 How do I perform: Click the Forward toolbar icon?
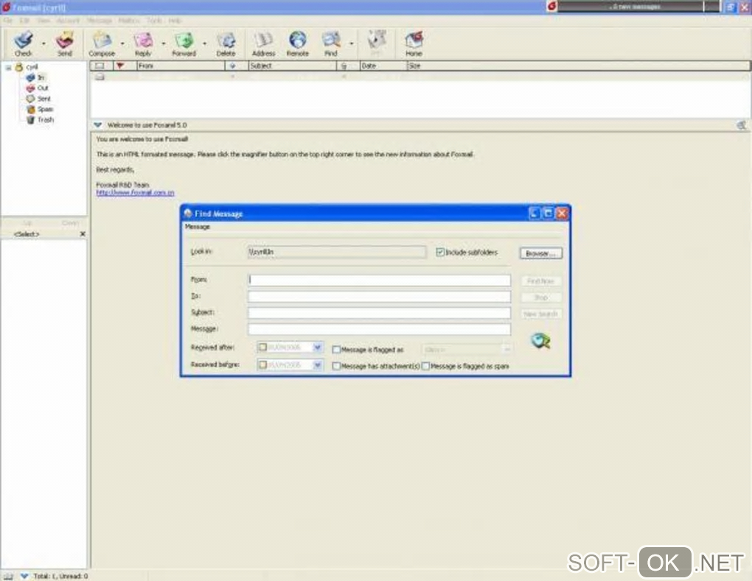pos(184,41)
